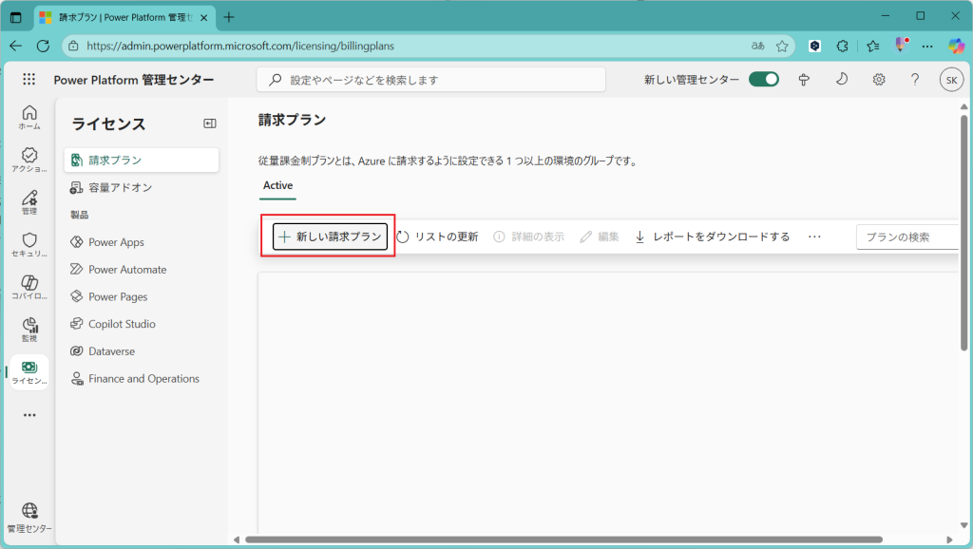Open 監視 in the left rail
973x549 pixels.
[29, 330]
